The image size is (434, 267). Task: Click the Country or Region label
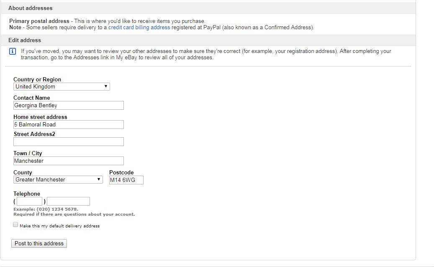pyautogui.click(x=37, y=80)
